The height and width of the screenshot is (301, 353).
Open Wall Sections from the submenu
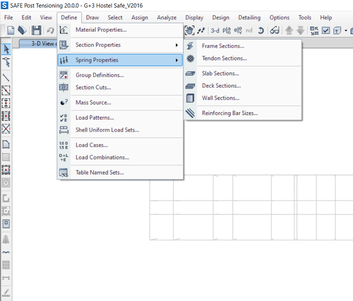click(x=243, y=98)
